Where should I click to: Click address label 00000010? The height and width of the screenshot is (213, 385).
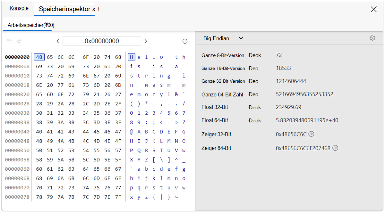pos(17,76)
